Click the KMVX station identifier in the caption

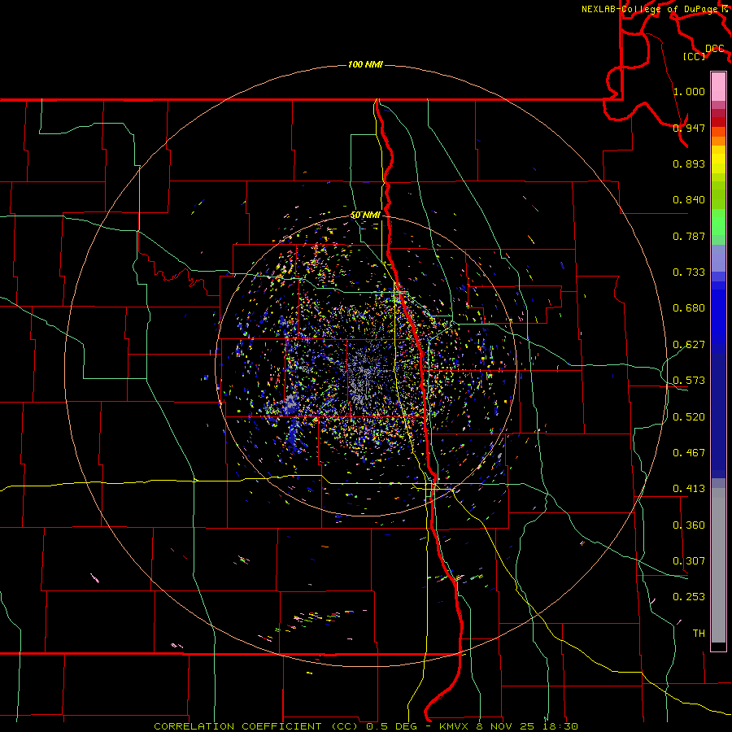(455, 726)
